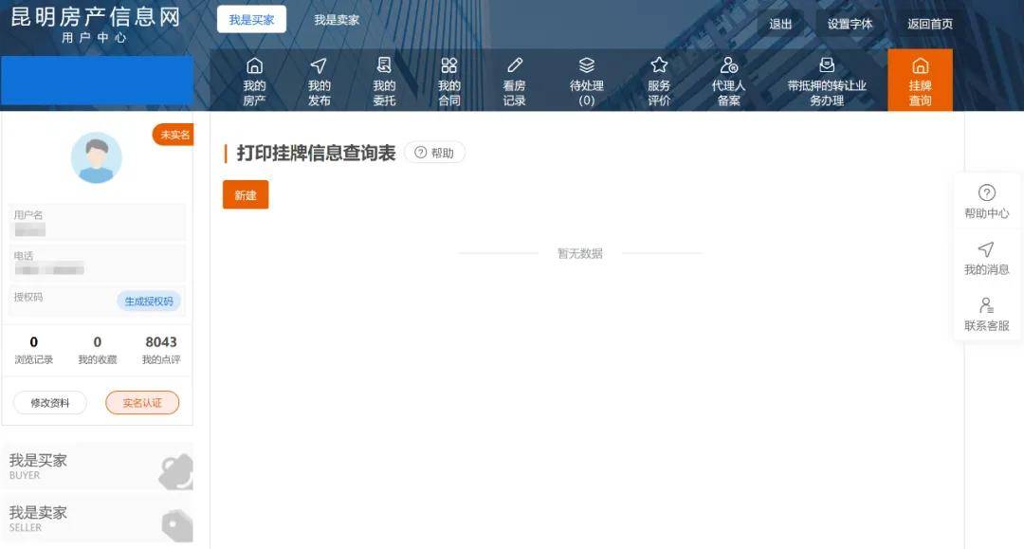Open 我的点评 8043 count
The image size is (1024, 549).
click(x=160, y=350)
